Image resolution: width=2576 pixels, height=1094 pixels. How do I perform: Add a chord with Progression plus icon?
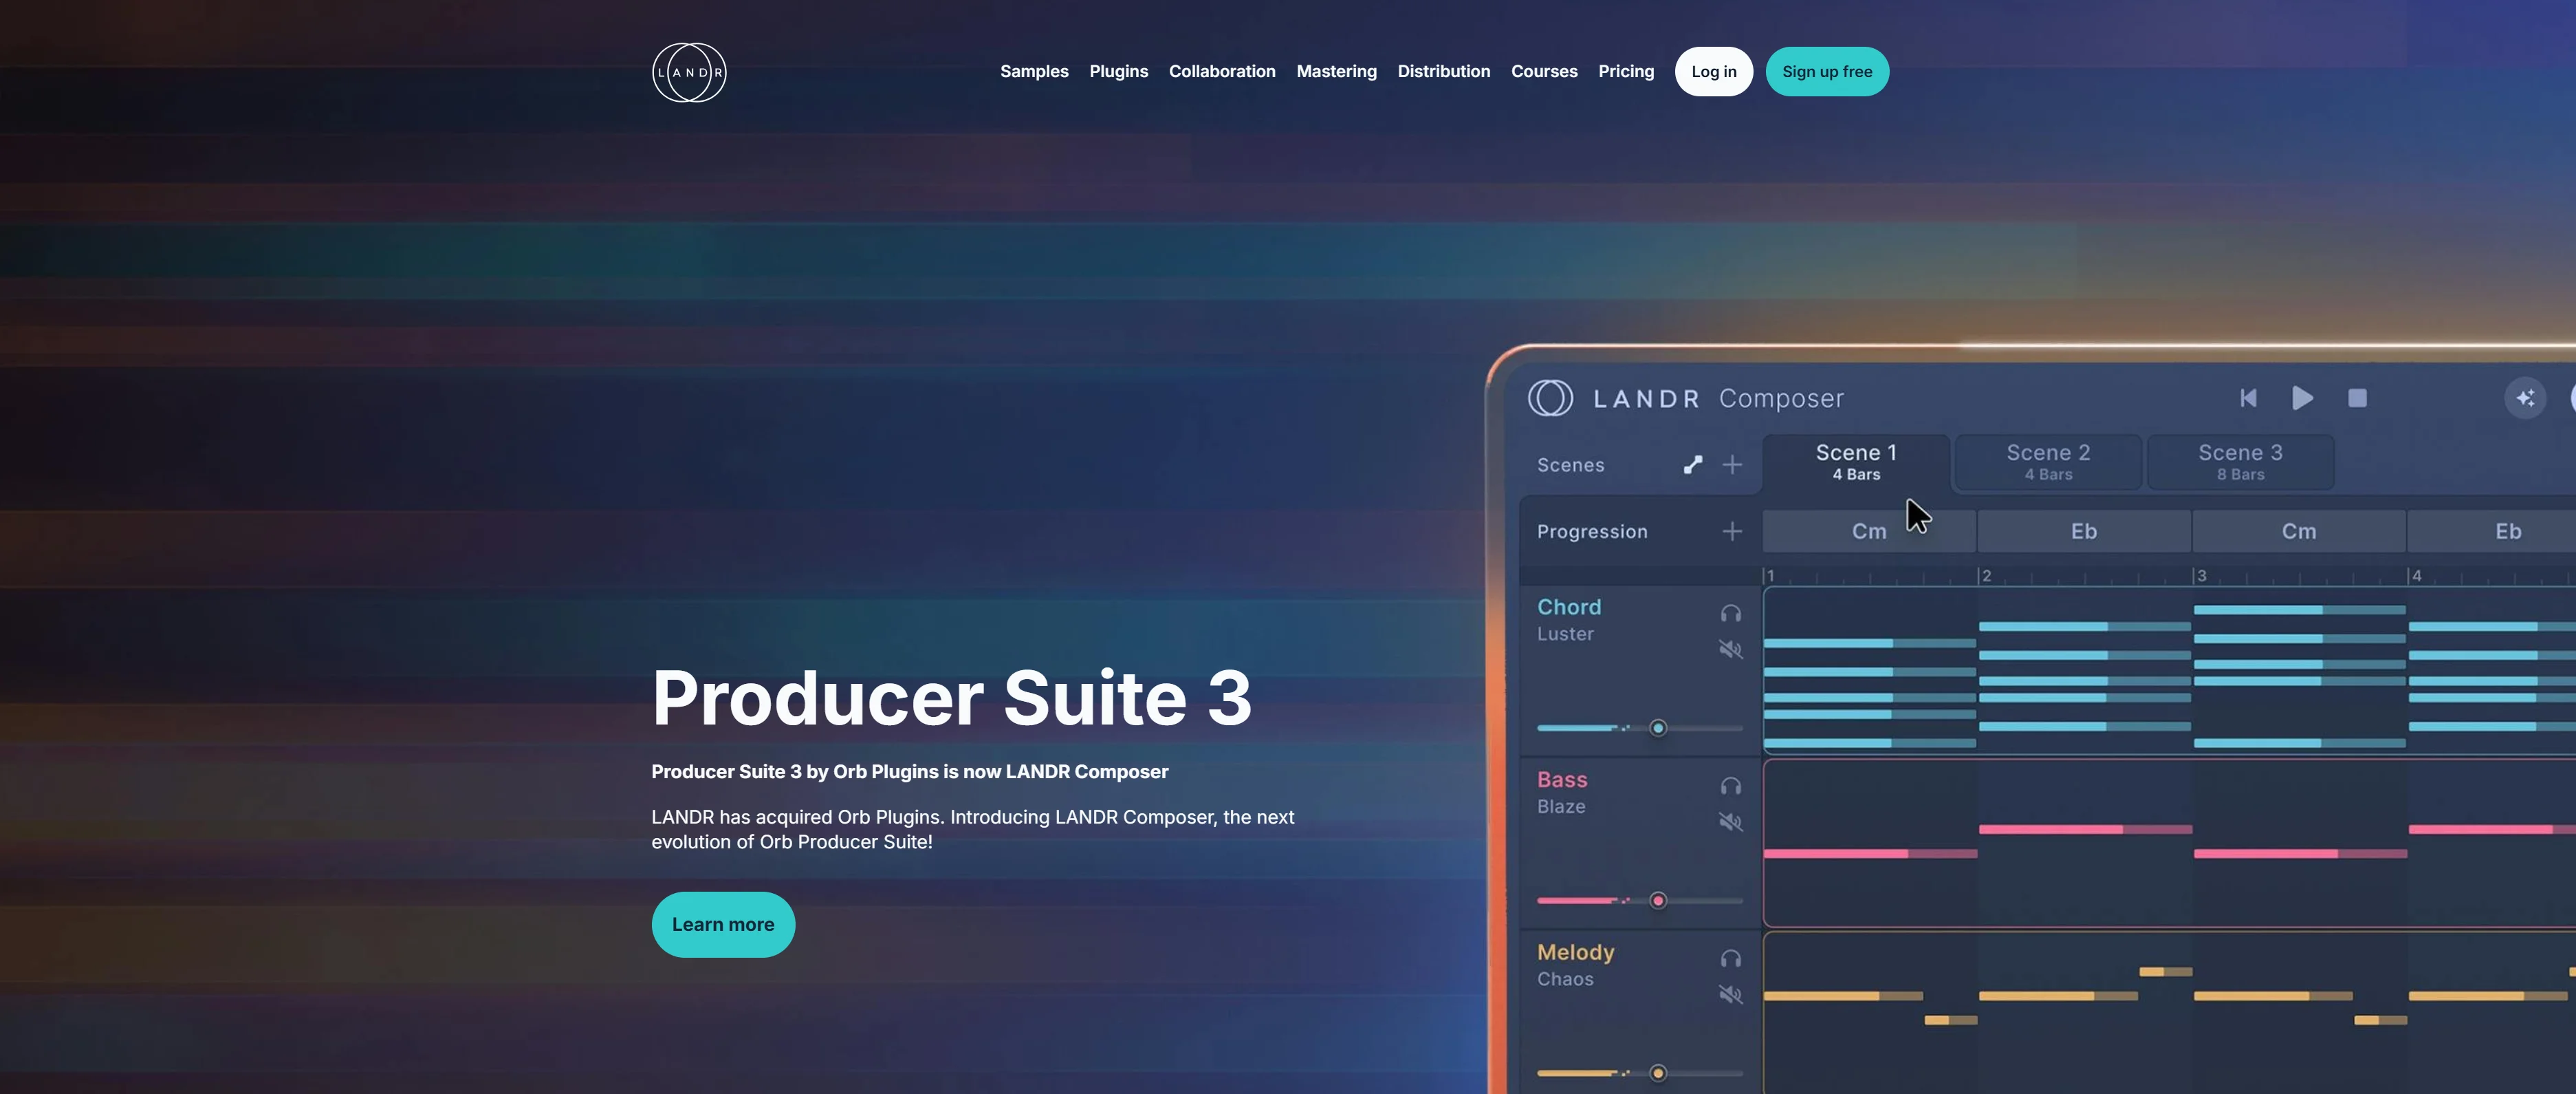1731,531
